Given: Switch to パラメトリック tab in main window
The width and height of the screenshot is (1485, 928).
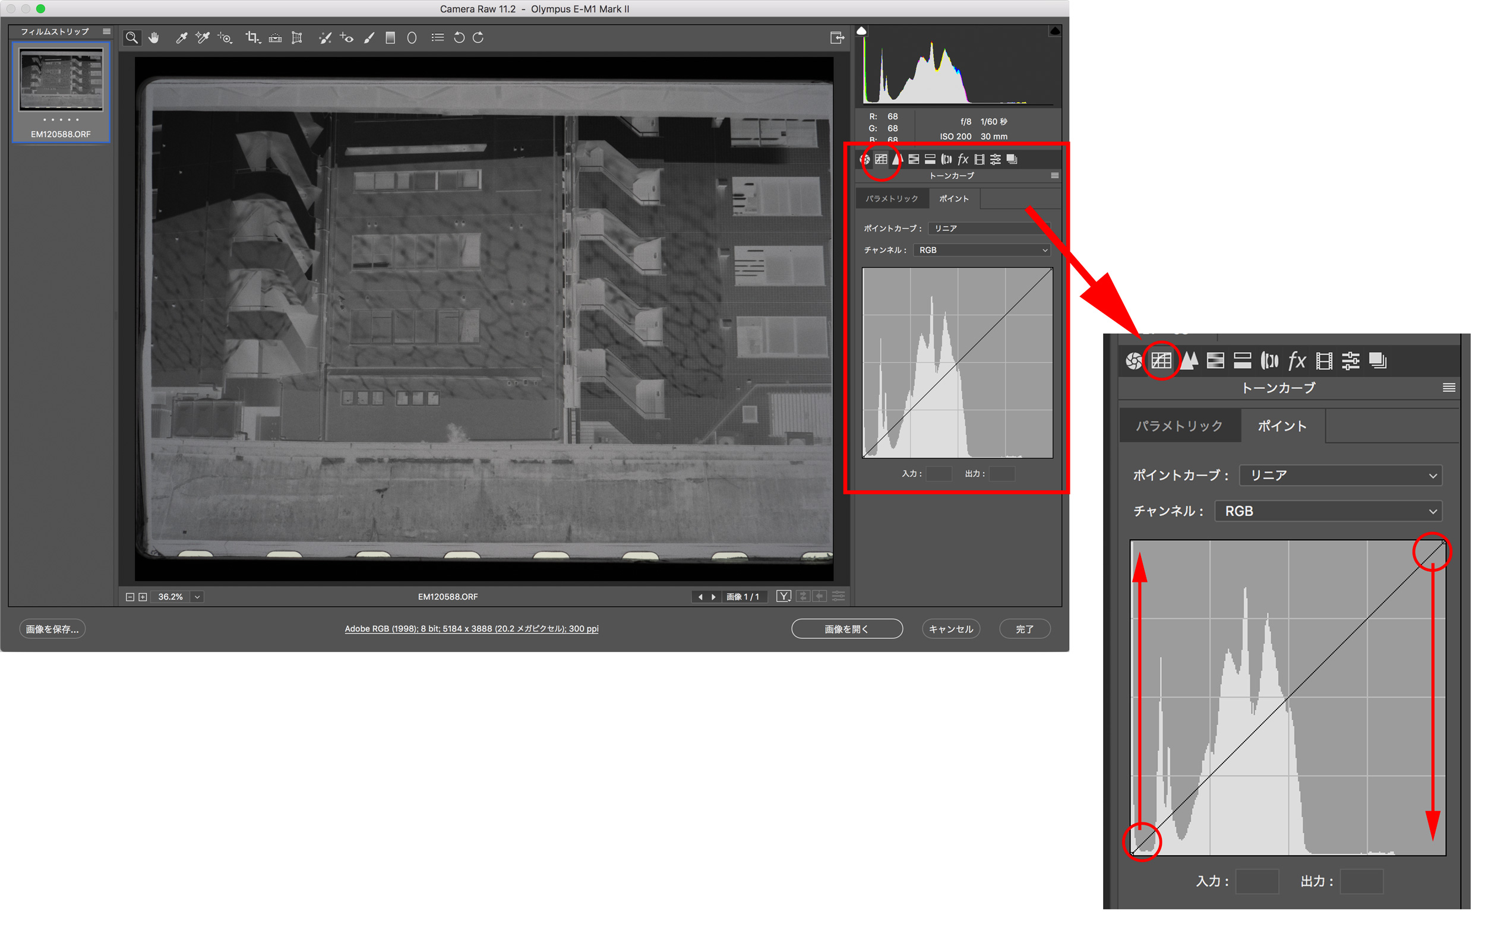Looking at the screenshot, I should [x=892, y=199].
